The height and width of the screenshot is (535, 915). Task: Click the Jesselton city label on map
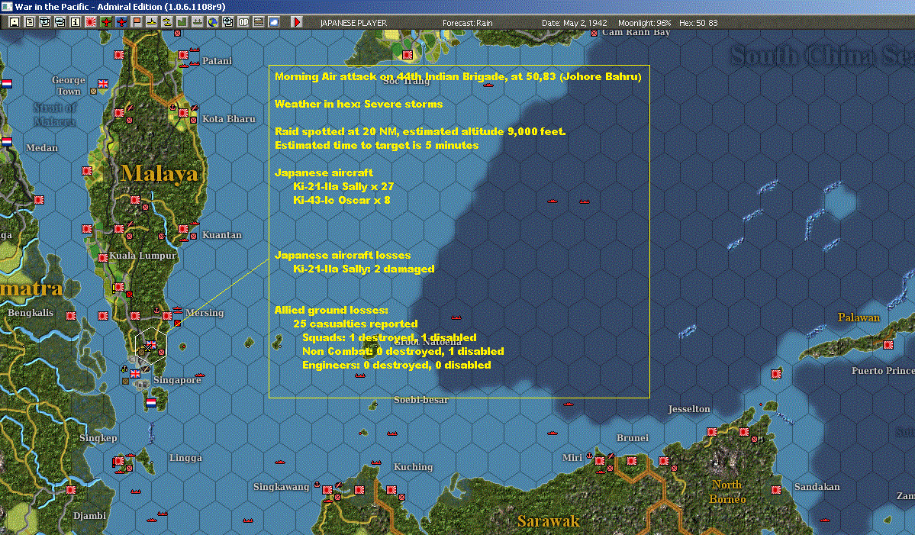[x=689, y=409]
